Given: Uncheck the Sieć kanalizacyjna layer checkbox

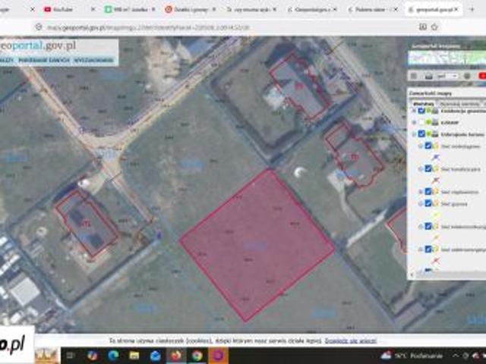Looking at the screenshot, I should click(x=428, y=168).
